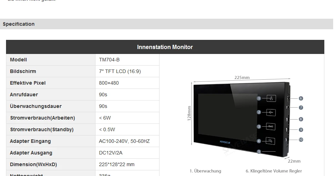The width and height of the screenshot is (336, 176).
Task: Click the key unlock button icon on monitor
Action: (271, 113)
